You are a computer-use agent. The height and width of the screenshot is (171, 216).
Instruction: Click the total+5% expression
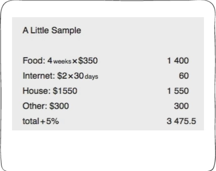click(x=41, y=121)
